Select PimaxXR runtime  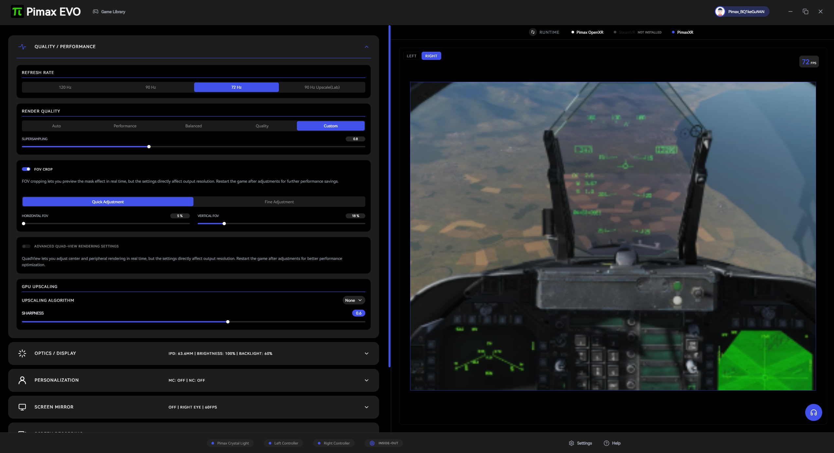682,32
